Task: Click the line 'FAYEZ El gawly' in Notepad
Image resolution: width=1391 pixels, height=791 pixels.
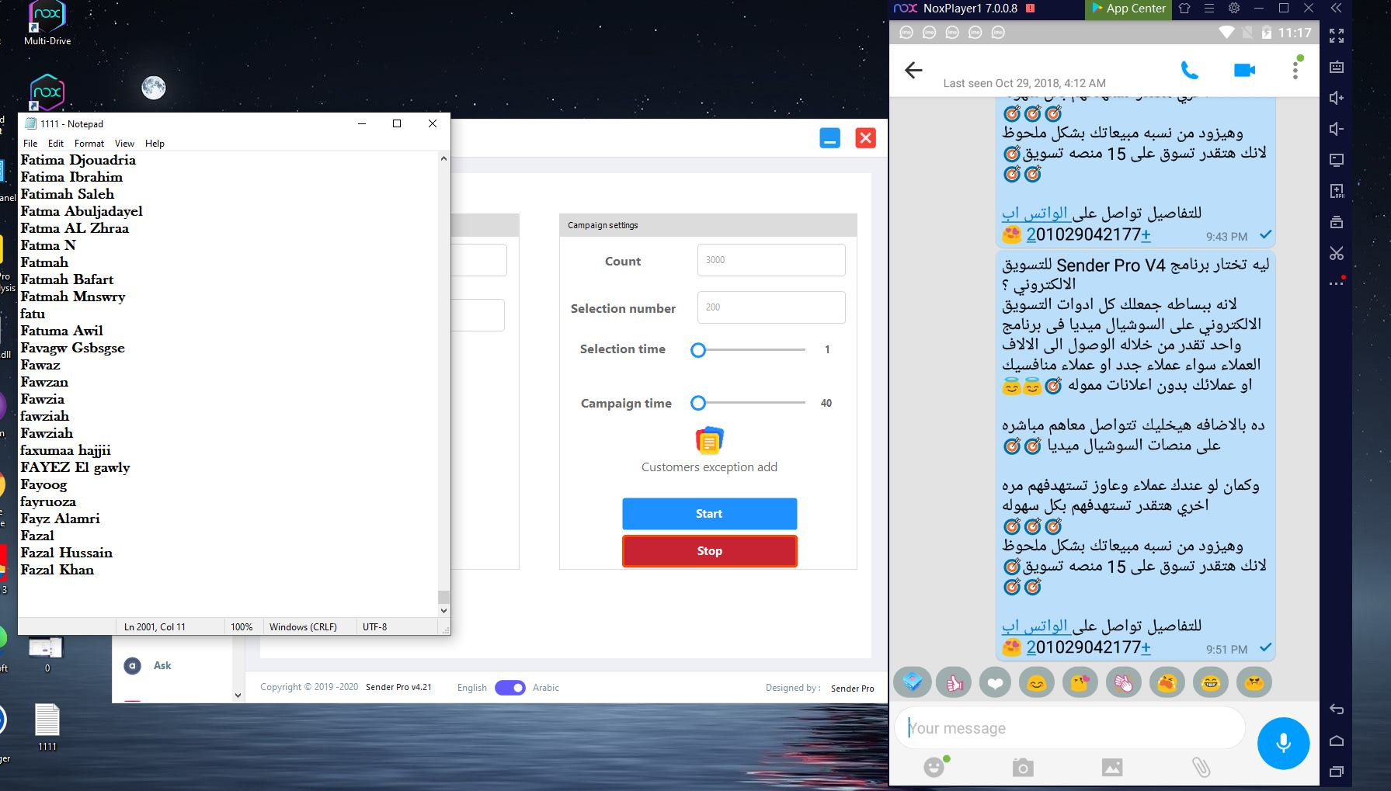Action: click(75, 467)
